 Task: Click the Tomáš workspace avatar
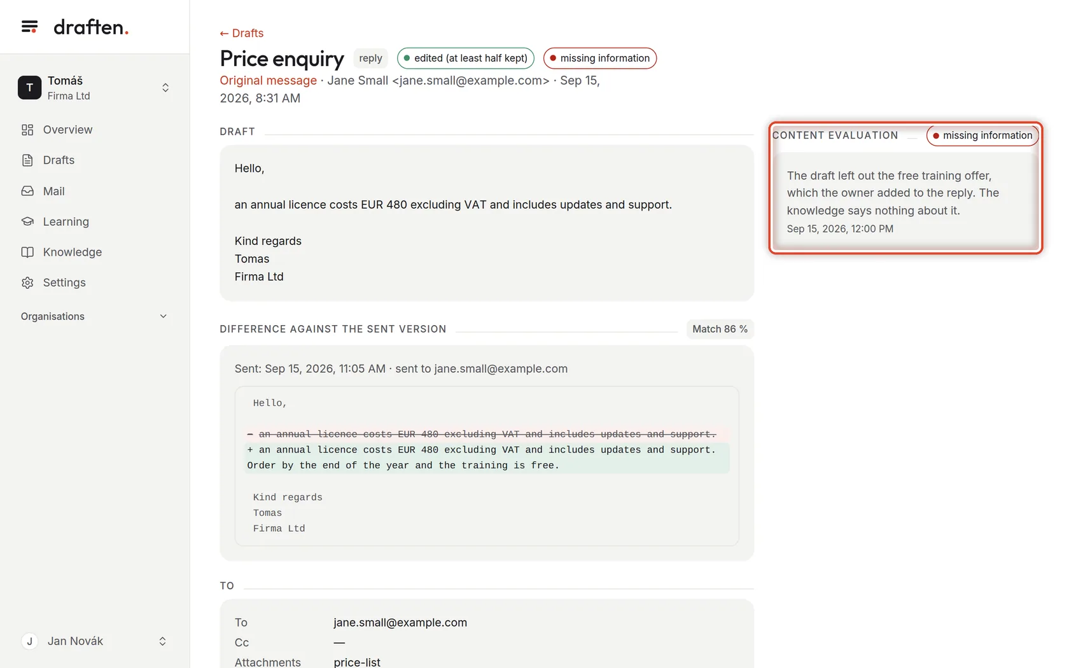point(29,88)
